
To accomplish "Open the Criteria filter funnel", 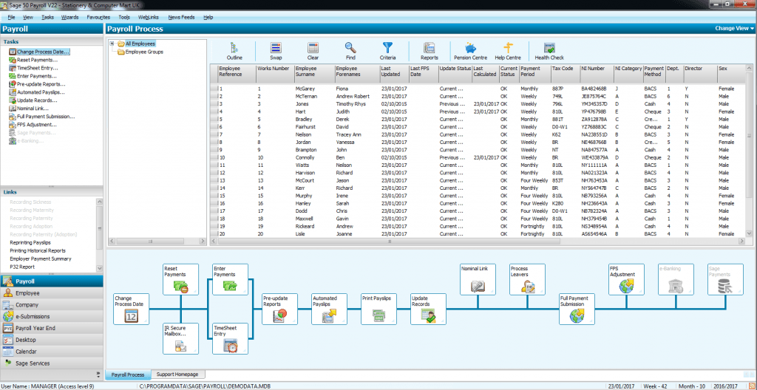I will pyautogui.click(x=387, y=51).
